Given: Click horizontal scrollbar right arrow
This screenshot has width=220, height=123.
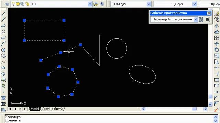Looking at the screenshot, I should 206,109.
